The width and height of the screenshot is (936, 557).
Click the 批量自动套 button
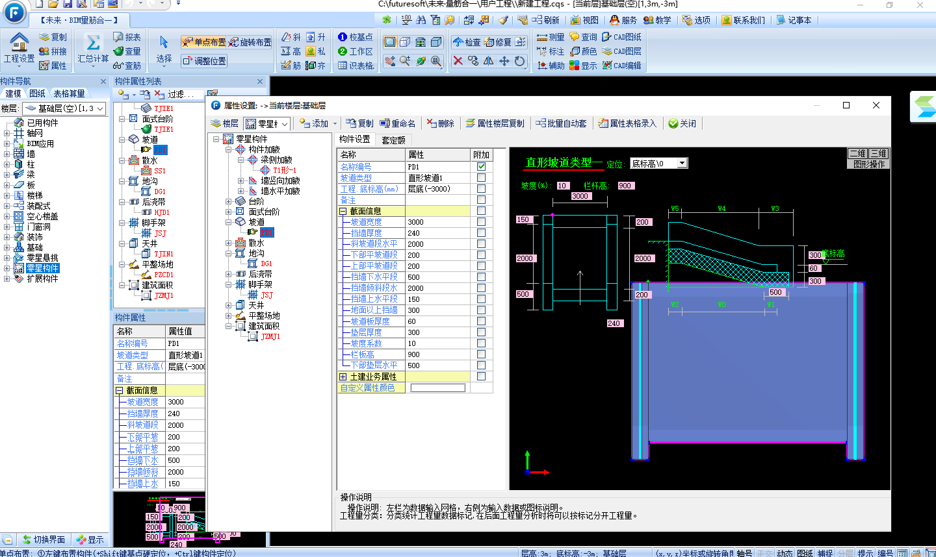(561, 123)
